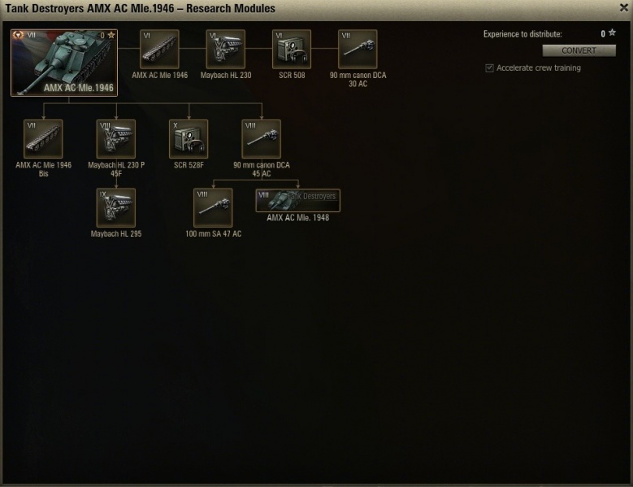Click the star icon next to experience to distribute

click(612, 33)
